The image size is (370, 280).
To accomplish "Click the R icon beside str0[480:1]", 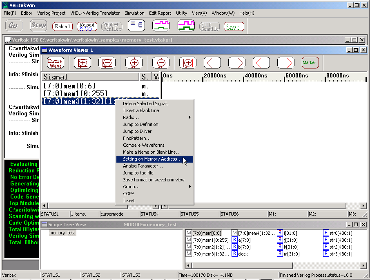I will point(326,233).
